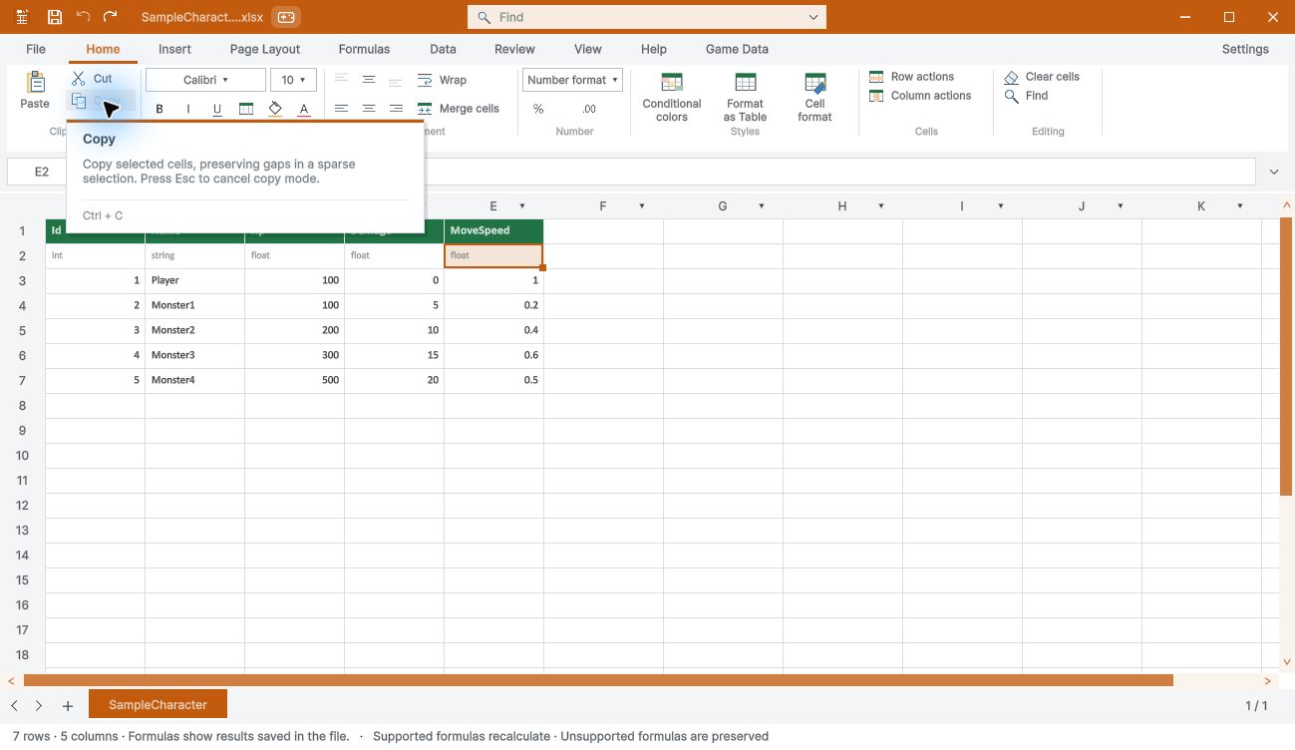Merge the selected cells

458,109
